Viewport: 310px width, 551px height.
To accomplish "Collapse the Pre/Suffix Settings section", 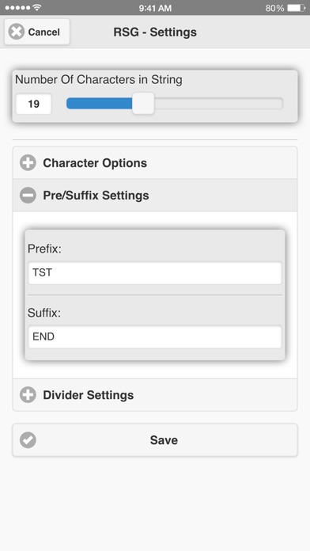I will 155,196.
